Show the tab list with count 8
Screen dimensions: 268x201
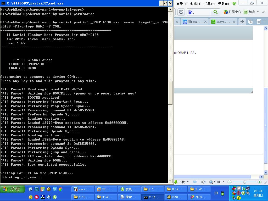coord(250,22)
